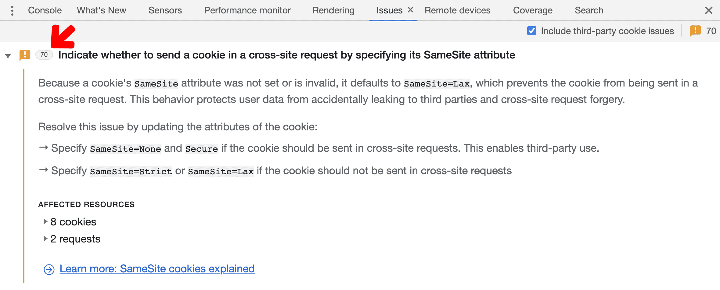720x290 pixels.
Task: Click the exclamation icon near the third-party checkbox
Action: point(696,31)
